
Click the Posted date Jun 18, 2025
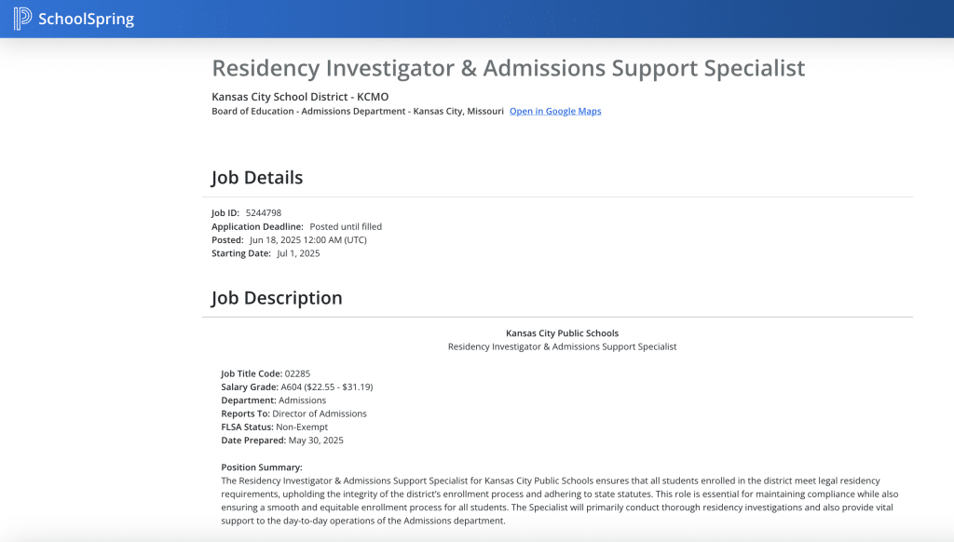point(307,240)
